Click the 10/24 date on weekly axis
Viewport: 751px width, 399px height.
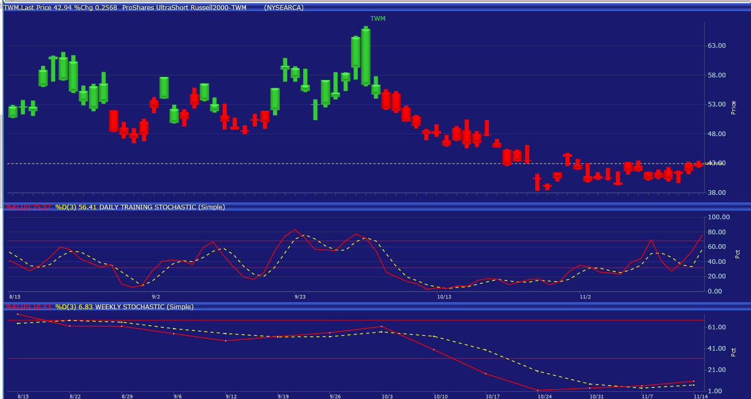coord(545,396)
